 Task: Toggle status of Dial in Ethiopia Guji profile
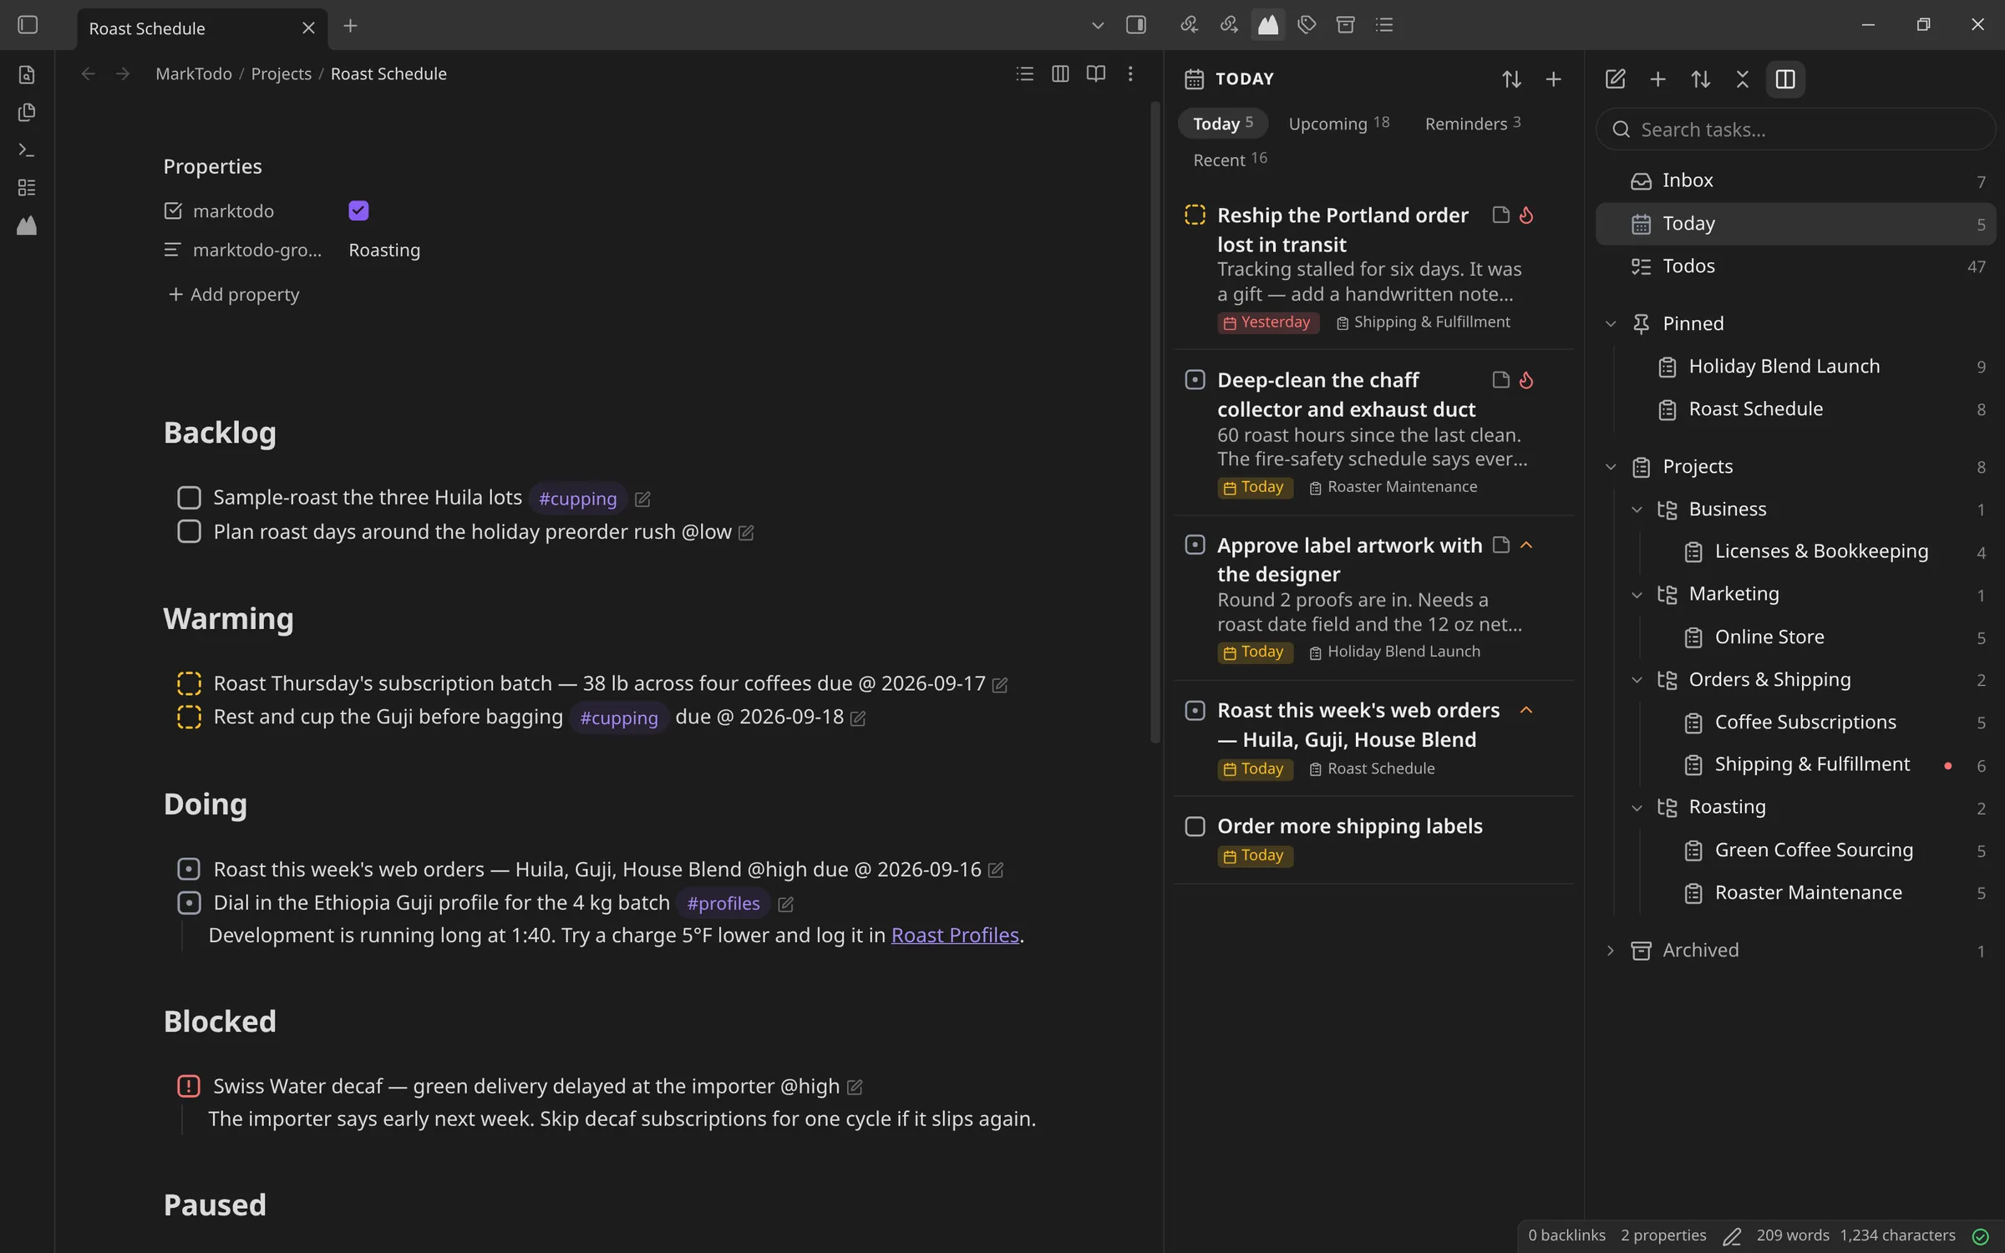click(x=189, y=903)
